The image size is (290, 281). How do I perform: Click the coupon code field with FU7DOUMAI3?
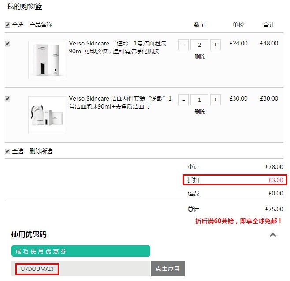[81, 269]
